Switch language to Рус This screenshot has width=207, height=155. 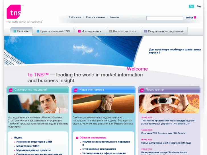pyautogui.click(x=191, y=6)
